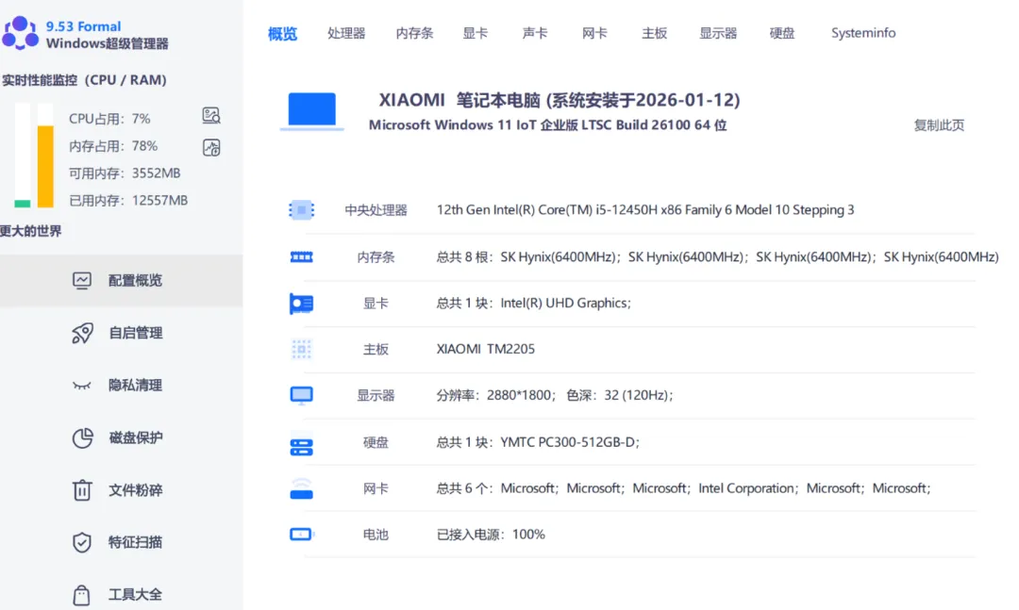Click the 可用内存: 3552MB reading
The image size is (1019, 610).
pos(125,173)
